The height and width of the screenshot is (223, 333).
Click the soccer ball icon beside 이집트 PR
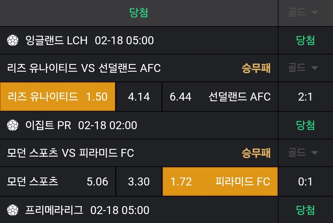(13, 125)
